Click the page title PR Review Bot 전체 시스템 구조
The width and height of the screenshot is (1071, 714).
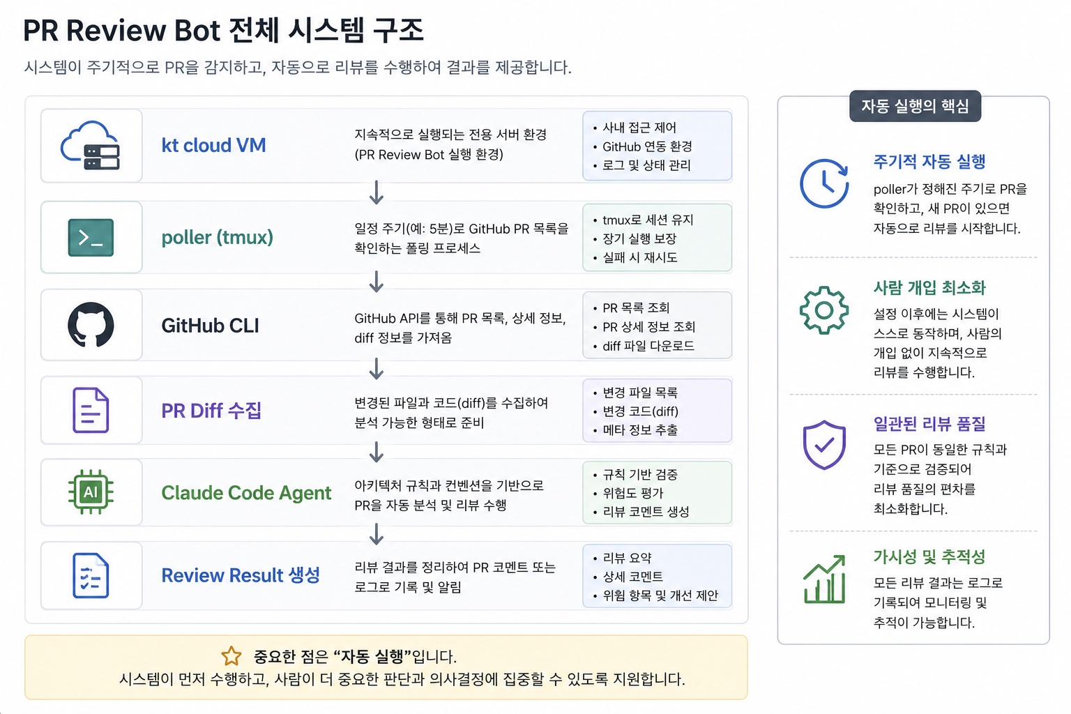click(223, 31)
